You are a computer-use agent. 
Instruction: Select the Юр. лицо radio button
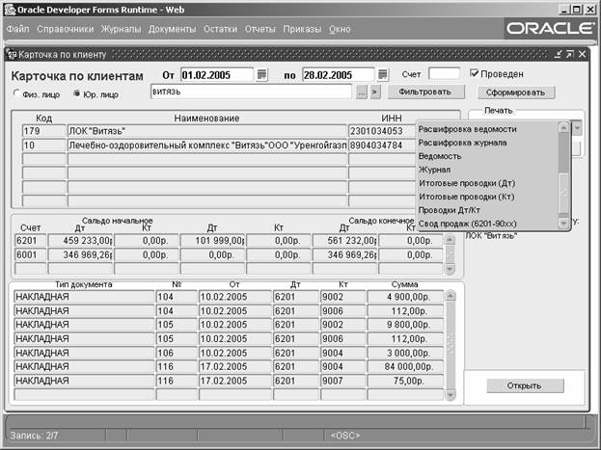tap(76, 93)
